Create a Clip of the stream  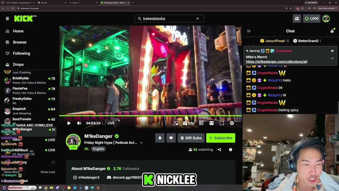coord(189,123)
